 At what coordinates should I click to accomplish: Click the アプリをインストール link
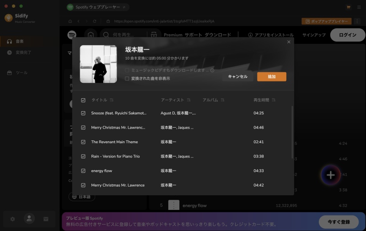click(271, 35)
